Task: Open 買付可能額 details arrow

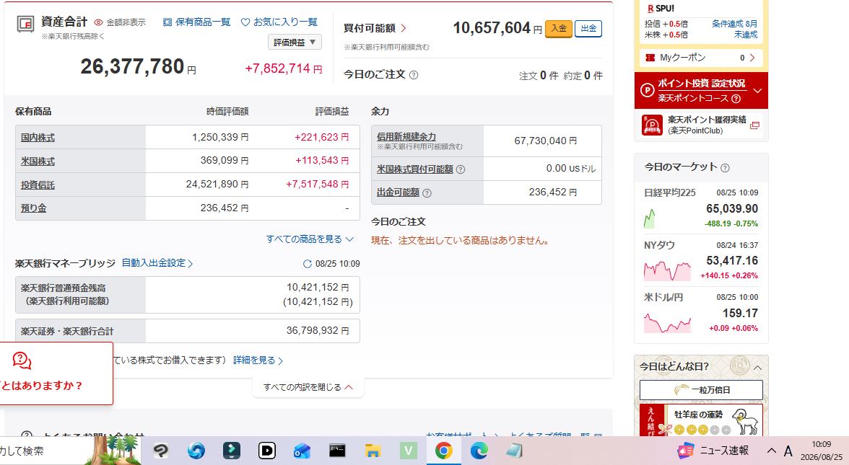Action: [404, 28]
